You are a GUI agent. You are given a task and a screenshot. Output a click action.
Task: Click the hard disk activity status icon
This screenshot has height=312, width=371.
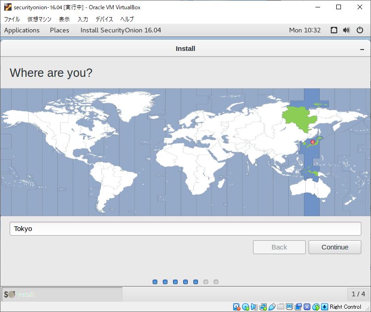tap(236, 307)
